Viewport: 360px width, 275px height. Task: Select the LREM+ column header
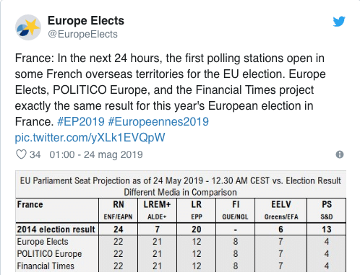click(x=157, y=210)
